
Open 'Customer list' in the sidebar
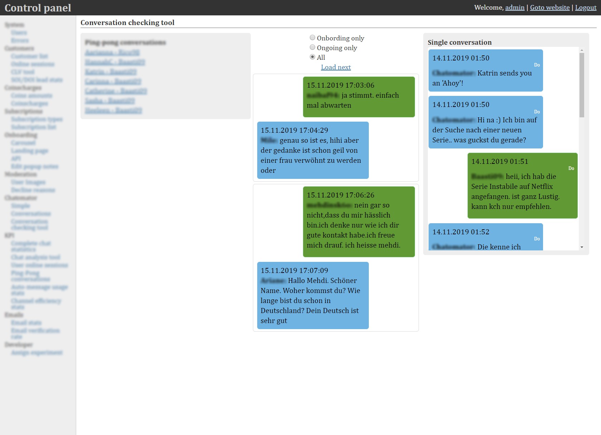click(x=29, y=56)
